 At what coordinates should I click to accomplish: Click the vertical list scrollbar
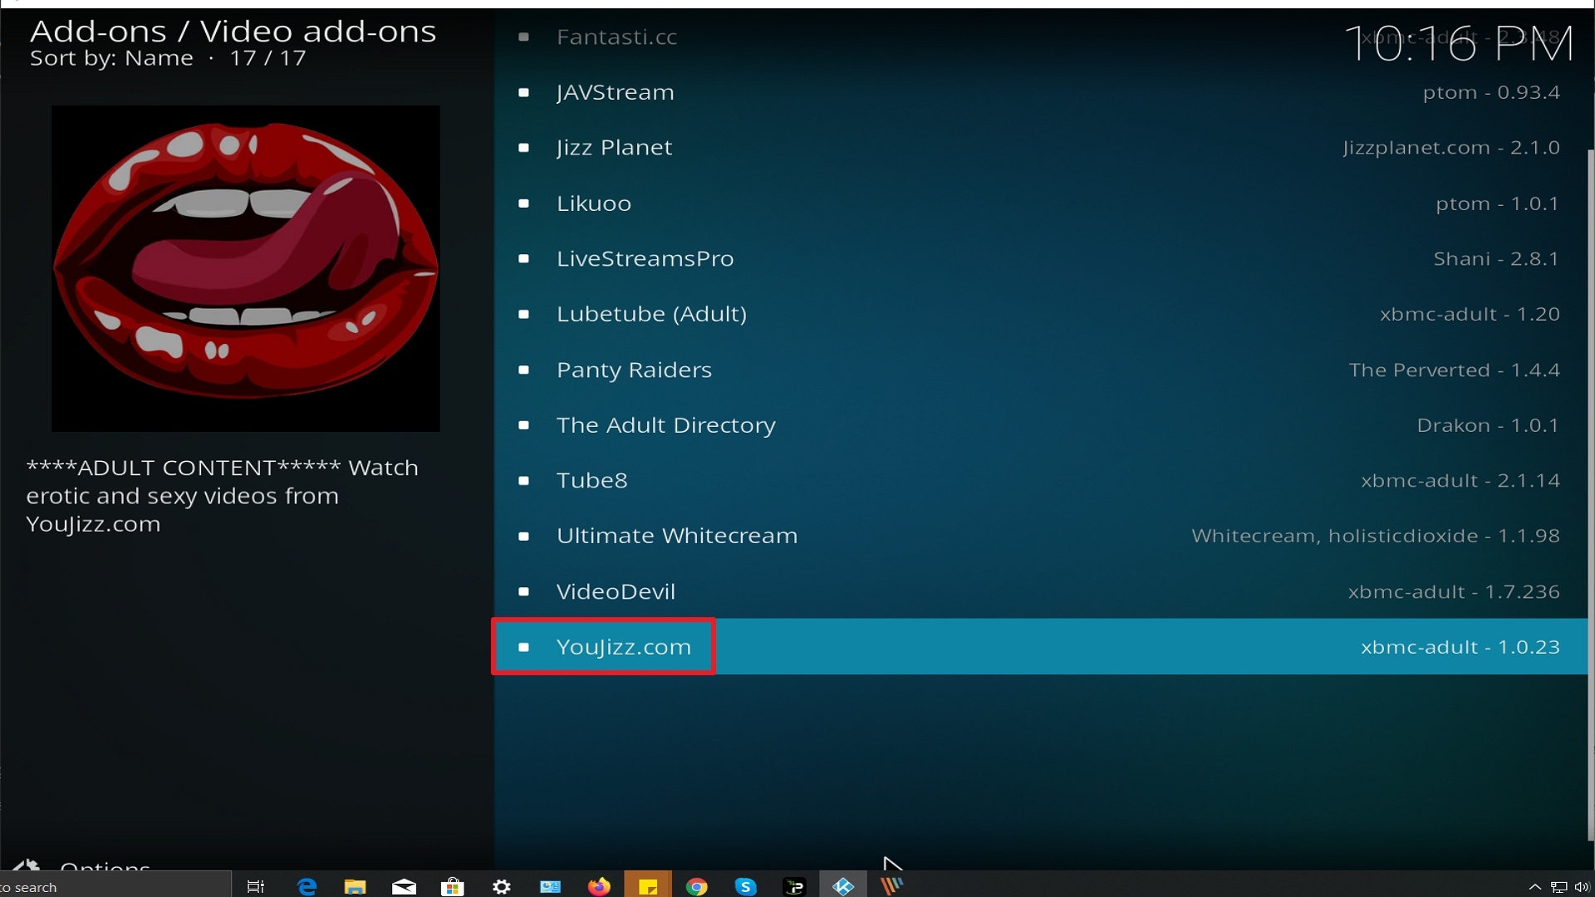(x=1591, y=495)
